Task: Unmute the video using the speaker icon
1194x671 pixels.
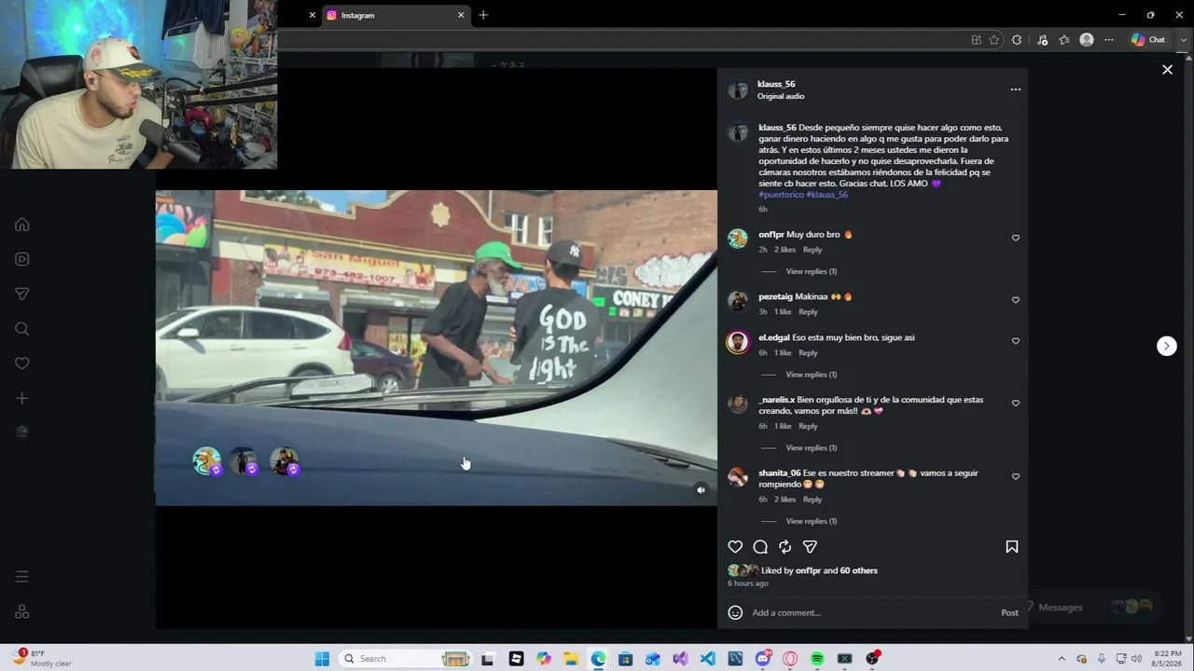Action: (701, 490)
